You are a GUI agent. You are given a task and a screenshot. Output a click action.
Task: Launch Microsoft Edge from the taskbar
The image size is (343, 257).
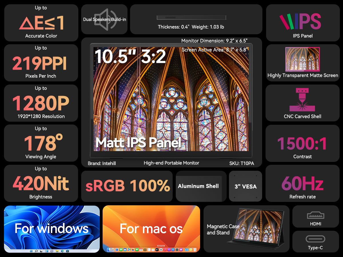[x=62, y=251]
